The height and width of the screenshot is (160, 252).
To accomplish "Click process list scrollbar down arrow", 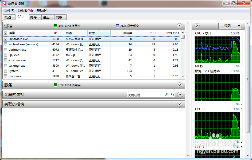I will point(183,77).
